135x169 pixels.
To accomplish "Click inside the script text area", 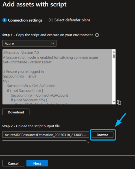I will pyautogui.click(x=57, y=77).
